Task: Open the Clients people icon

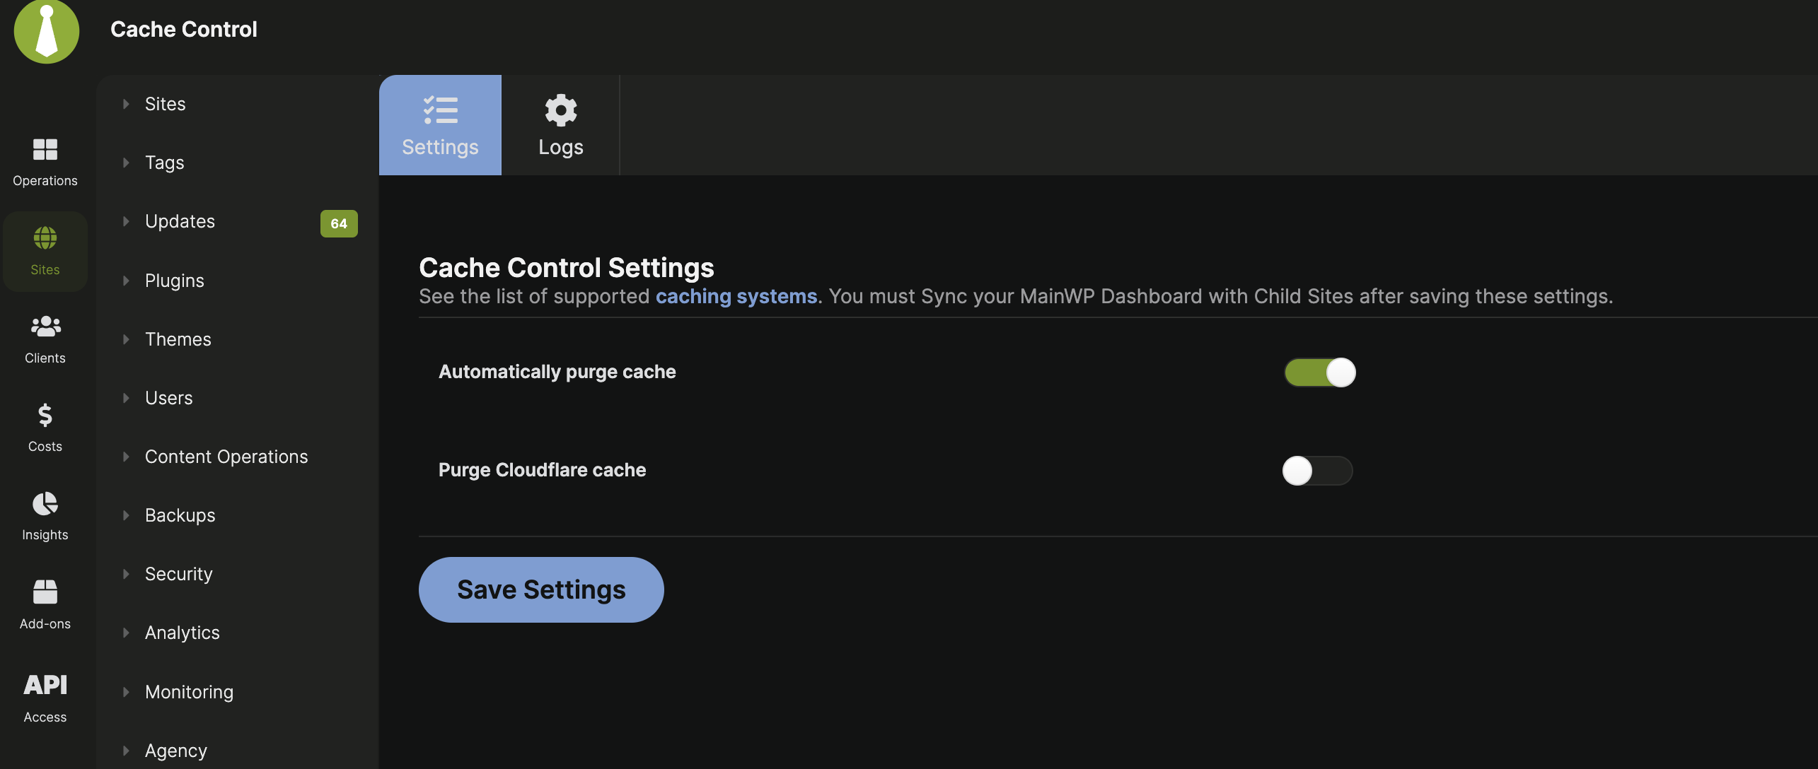Action: pos(45,327)
